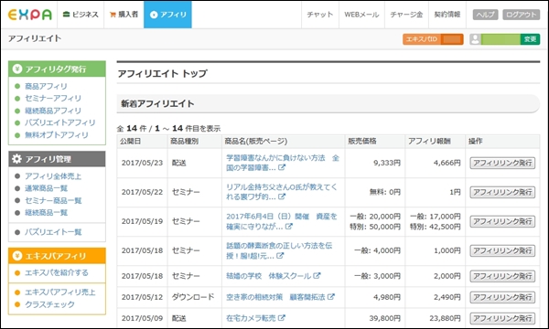The image size is (549, 329).
Task: Click the EXPA logo
Action: pyautogui.click(x=30, y=15)
